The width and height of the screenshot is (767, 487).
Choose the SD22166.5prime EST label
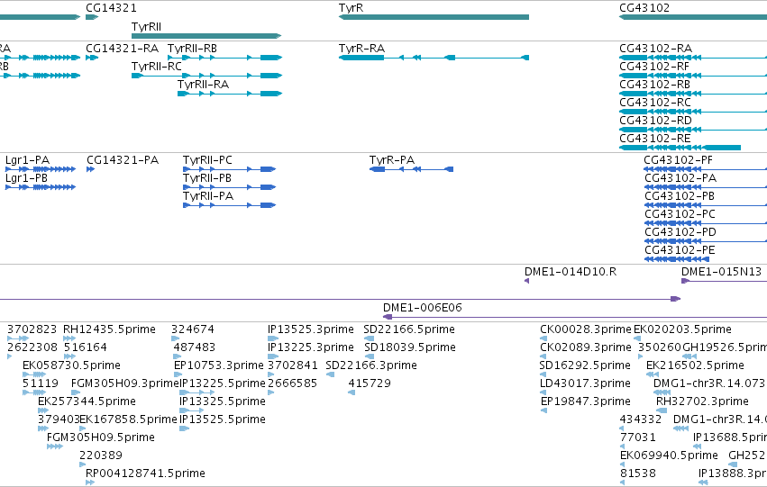409,329
